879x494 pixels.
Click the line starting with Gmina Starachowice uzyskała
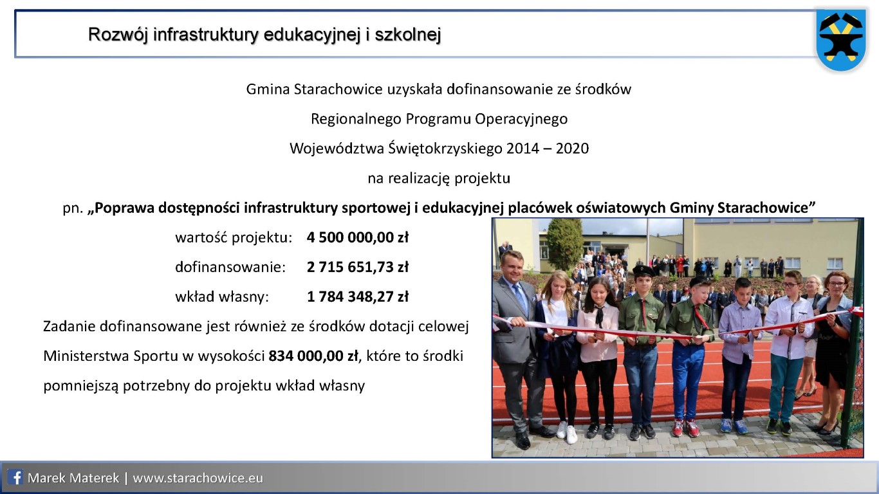tap(438, 89)
